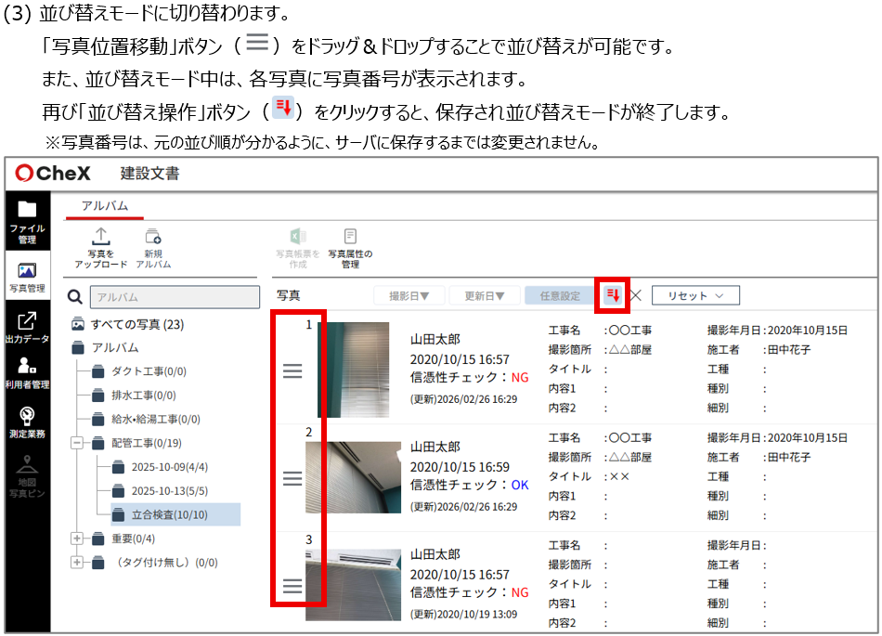Click the アルバム search input field
882x636 pixels.
tap(174, 297)
